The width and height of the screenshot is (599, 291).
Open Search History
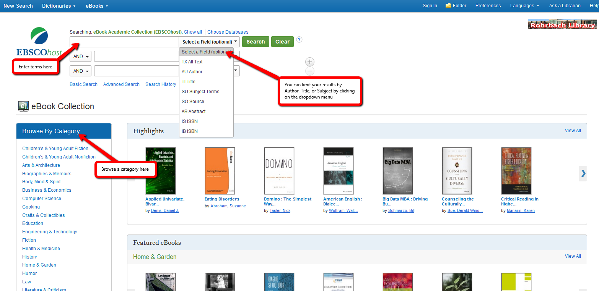pyautogui.click(x=161, y=84)
